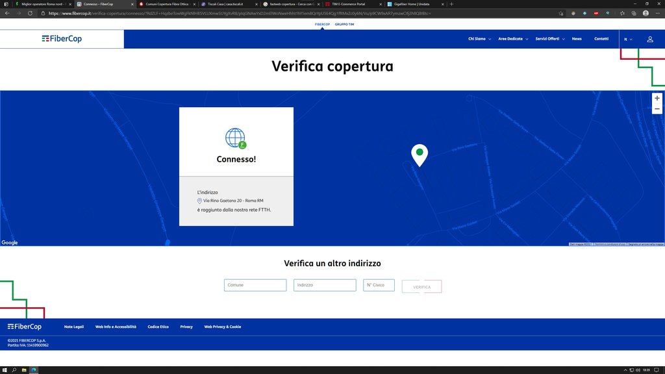The width and height of the screenshot is (665, 374).
Task: Reload the page with browser refresh button
Action: [30, 13]
